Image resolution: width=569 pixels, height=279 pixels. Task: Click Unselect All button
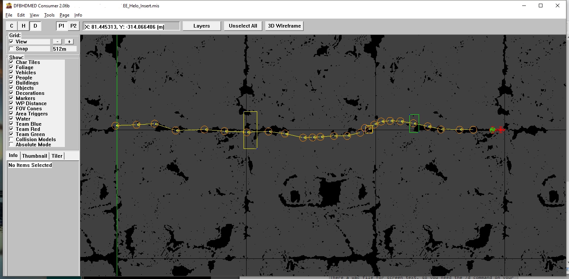tap(243, 26)
